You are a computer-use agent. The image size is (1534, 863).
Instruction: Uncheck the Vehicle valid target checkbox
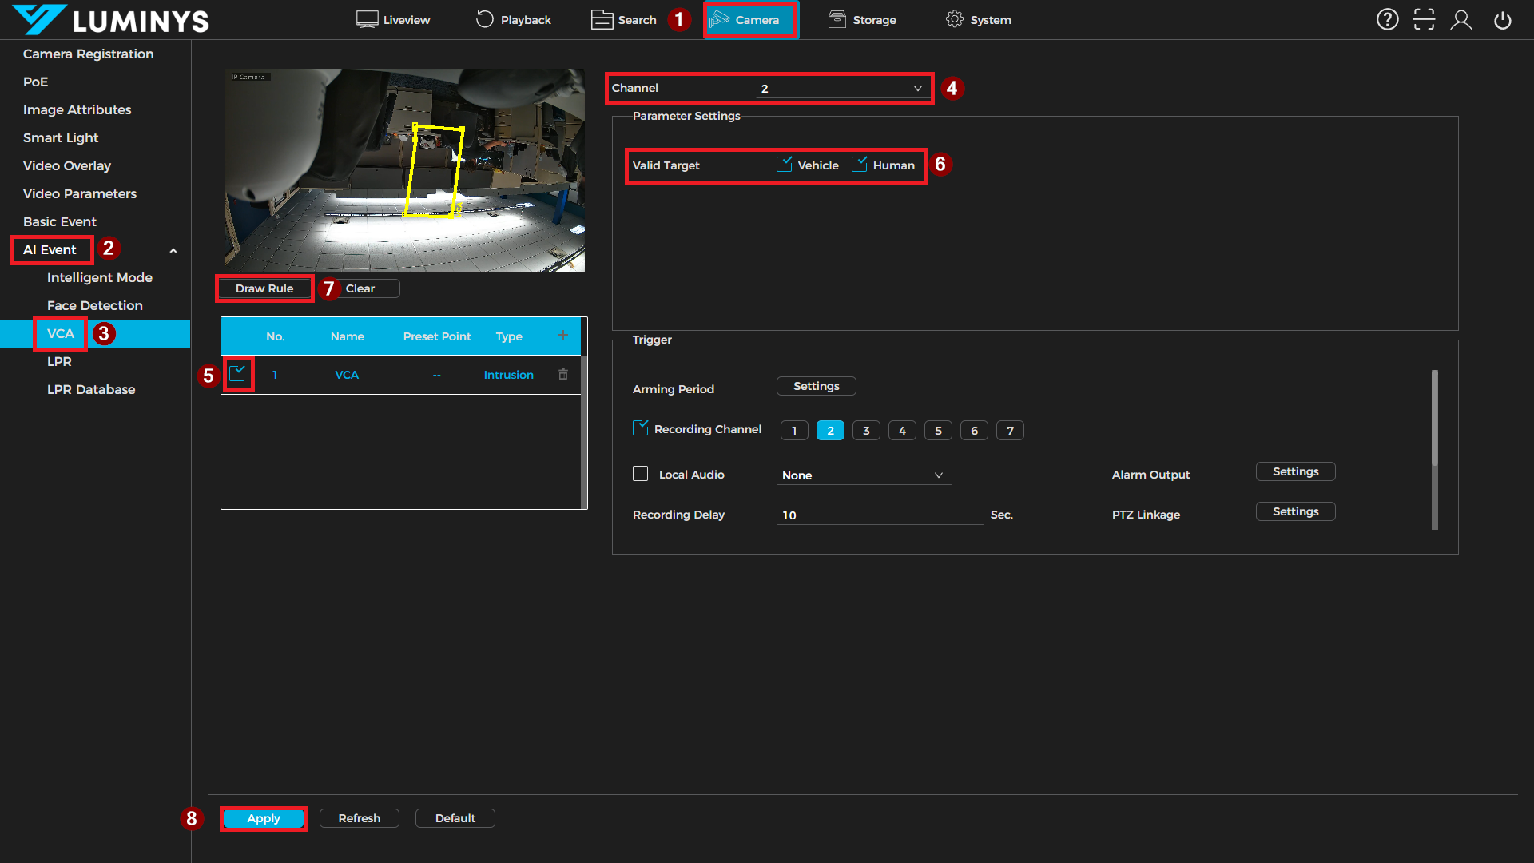[784, 165]
